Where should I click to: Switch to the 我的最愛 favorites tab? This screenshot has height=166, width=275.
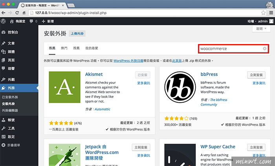pyautogui.click(x=92, y=48)
